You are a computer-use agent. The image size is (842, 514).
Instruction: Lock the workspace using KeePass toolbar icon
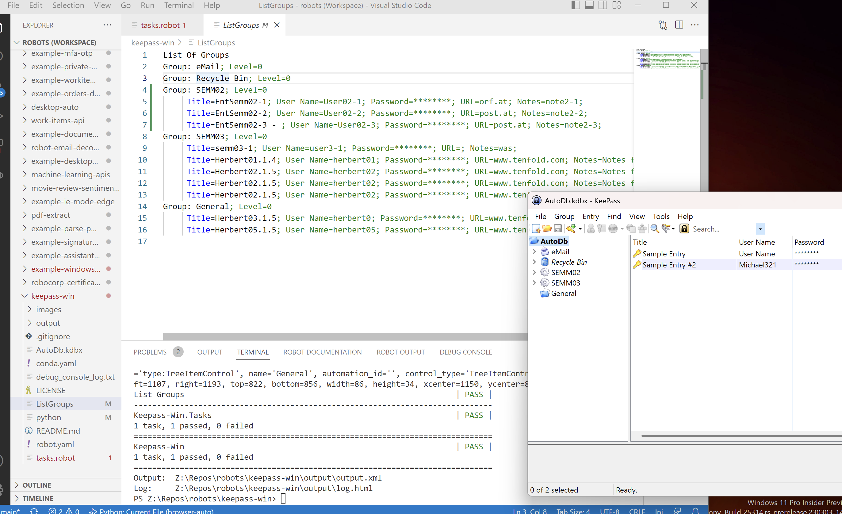point(684,229)
